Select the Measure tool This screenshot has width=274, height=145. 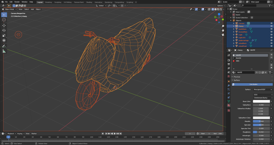[x=4, y=51]
